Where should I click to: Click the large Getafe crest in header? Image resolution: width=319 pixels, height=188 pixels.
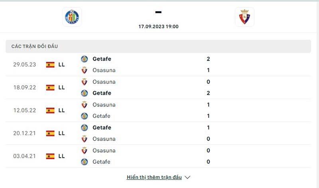pos(72,17)
